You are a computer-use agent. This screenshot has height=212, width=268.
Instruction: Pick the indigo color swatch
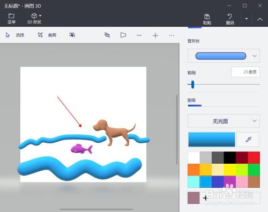pyautogui.click(x=218, y=181)
